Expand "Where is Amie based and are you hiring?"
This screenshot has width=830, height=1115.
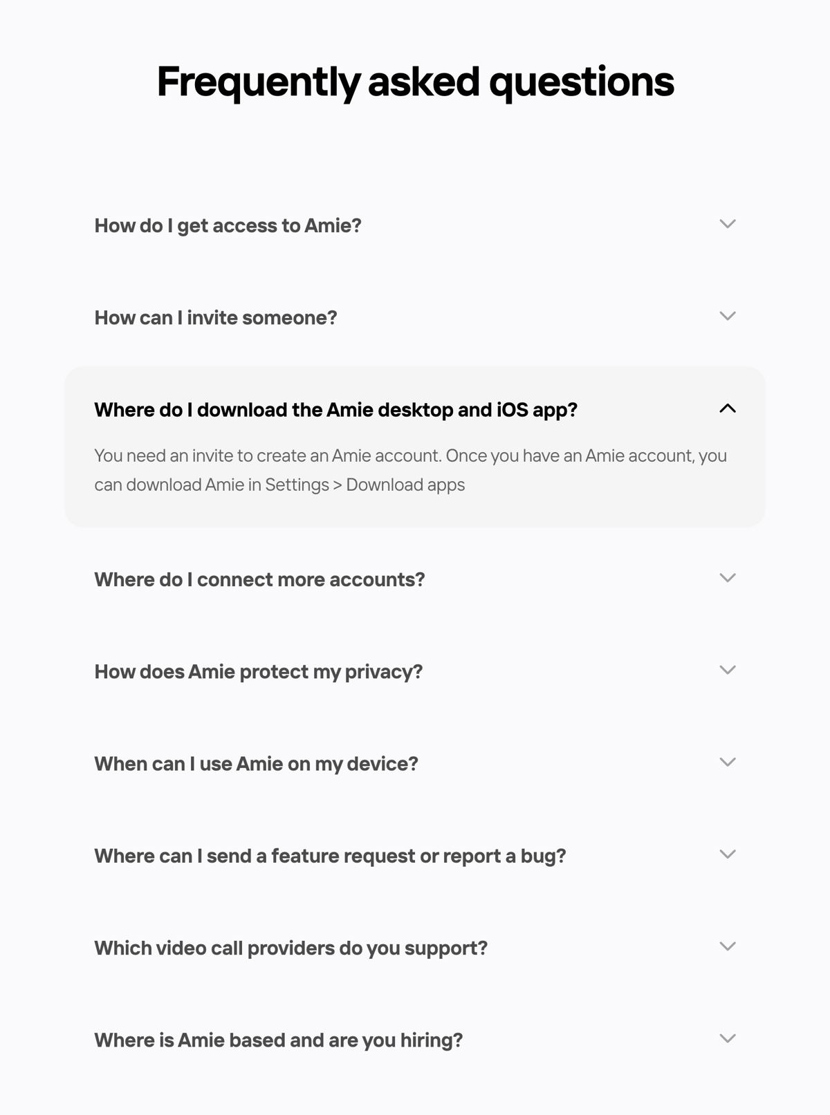click(x=279, y=1040)
